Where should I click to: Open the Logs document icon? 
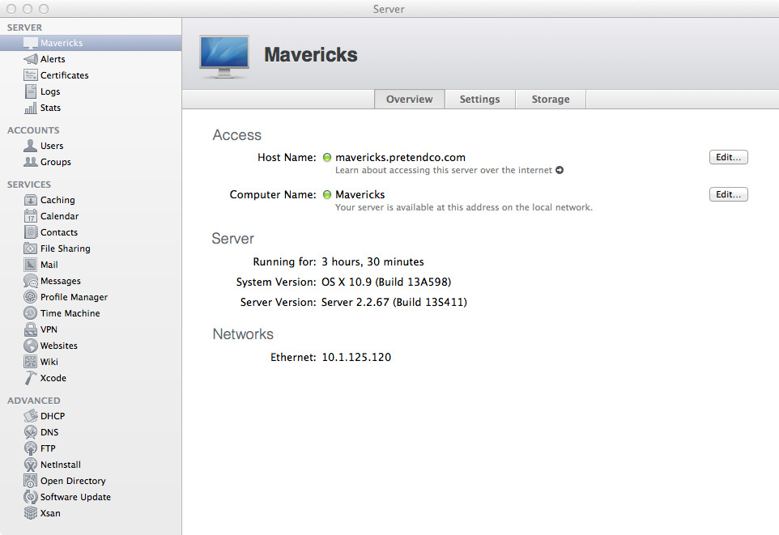pyautogui.click(x=30, y=91)
